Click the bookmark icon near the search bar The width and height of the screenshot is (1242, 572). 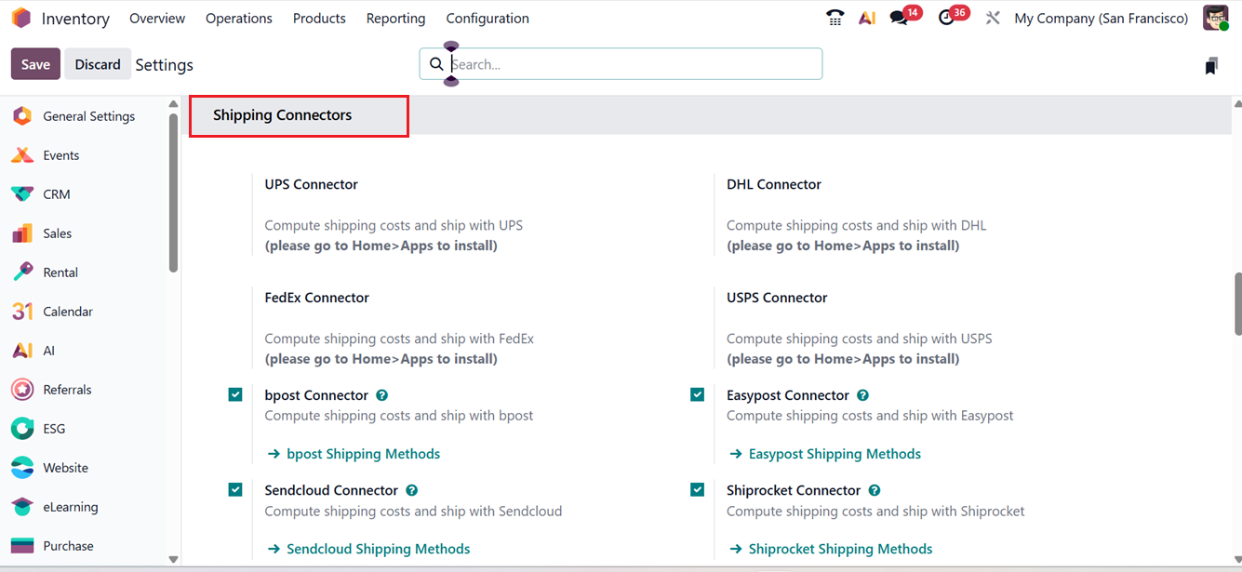point(1210,65)
